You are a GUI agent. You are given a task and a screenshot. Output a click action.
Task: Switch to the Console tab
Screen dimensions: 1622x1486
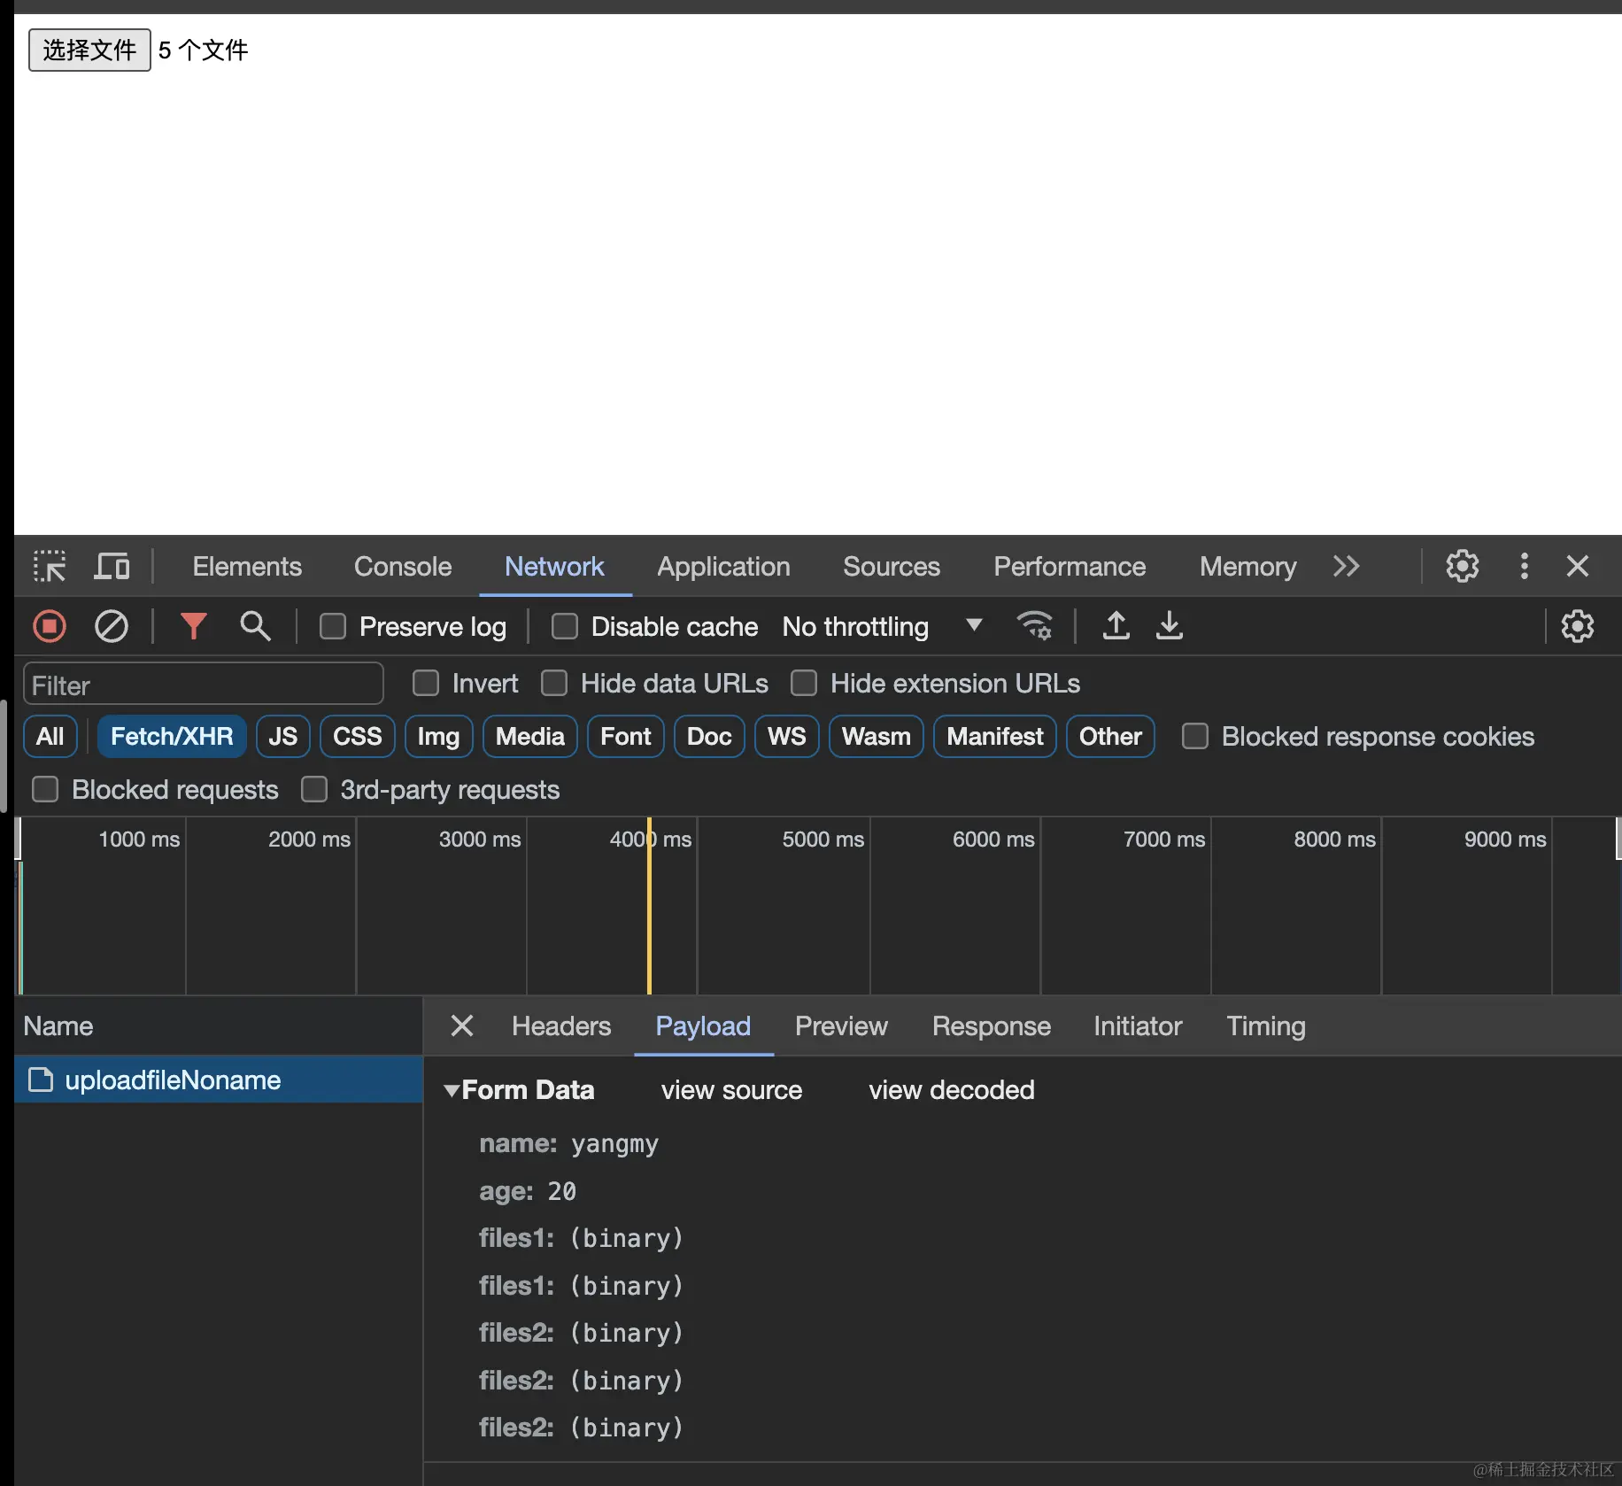click(x=403, y=567)
